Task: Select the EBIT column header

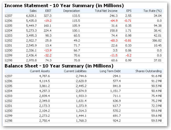Action: point(48,11)
